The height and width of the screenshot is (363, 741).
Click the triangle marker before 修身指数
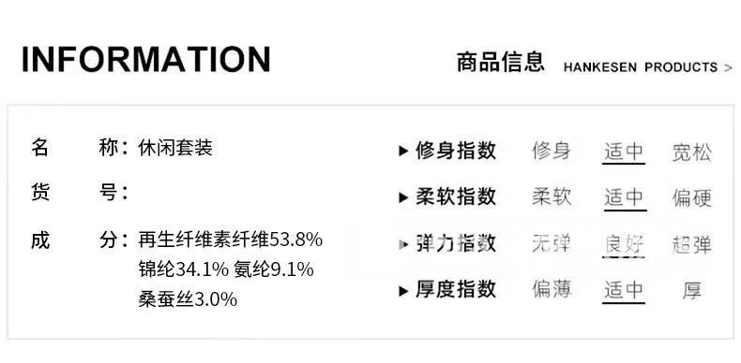403,151
